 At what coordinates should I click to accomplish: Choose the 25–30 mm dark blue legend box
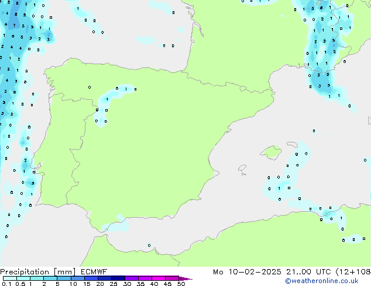118,278
